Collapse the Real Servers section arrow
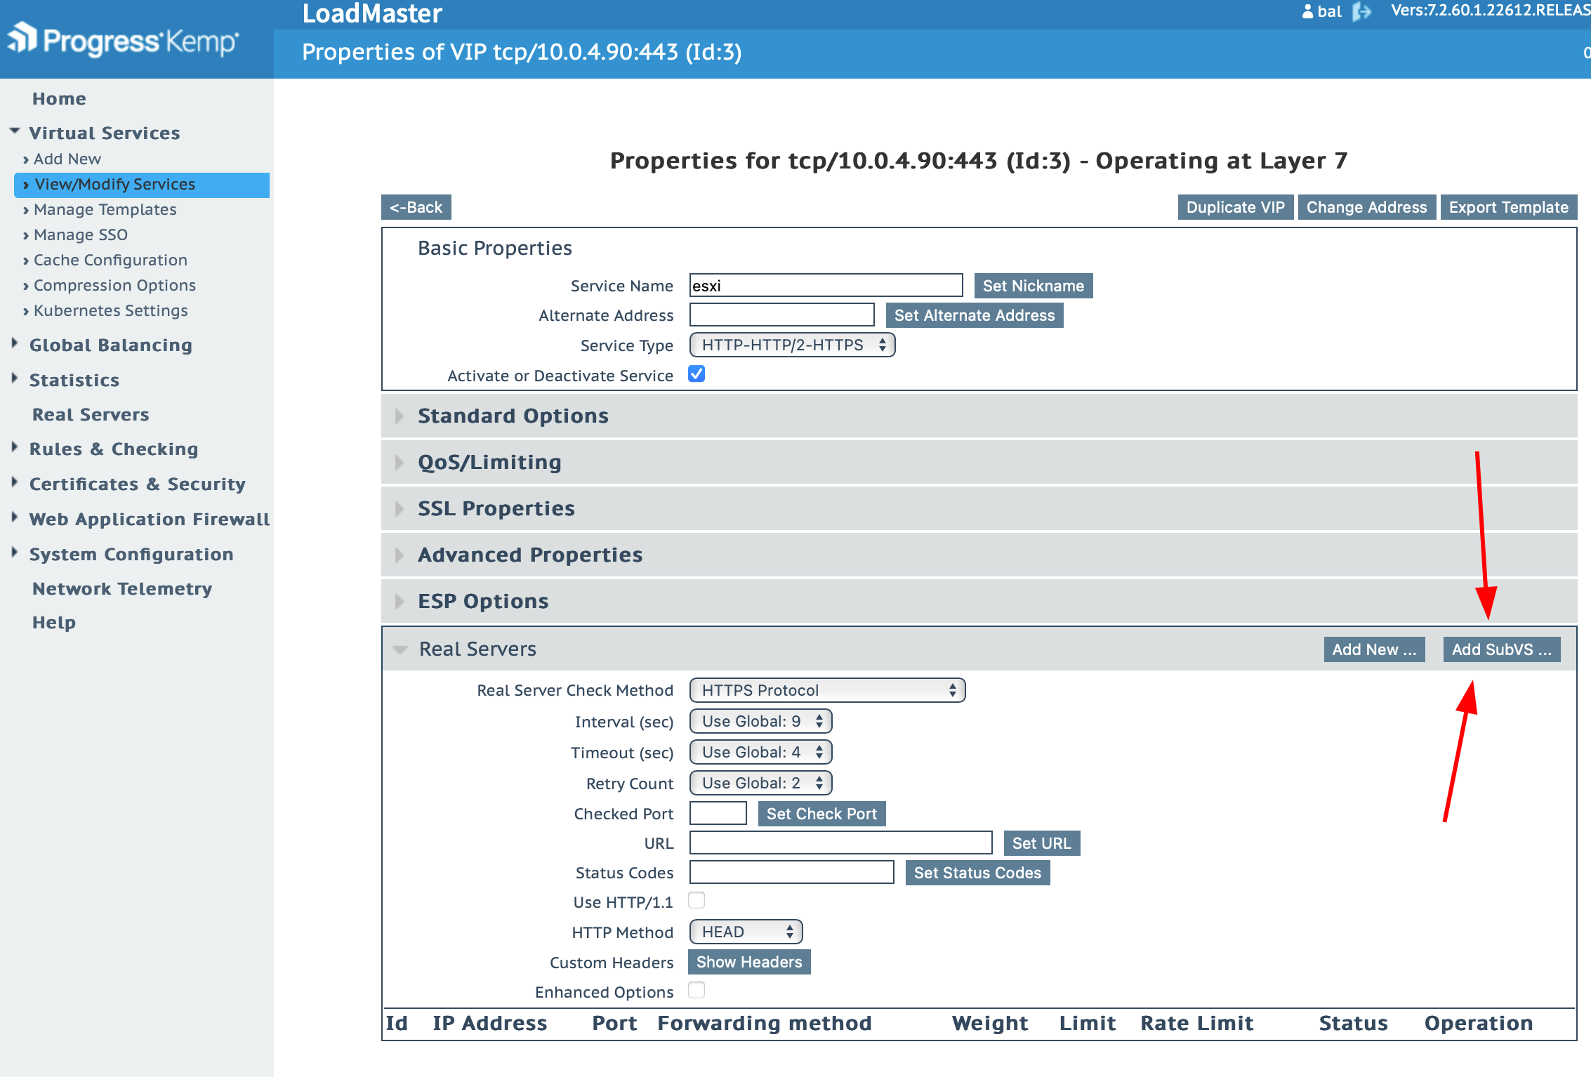The width and height of the screenshot is (1591, 1077). pyautogui.click(x=400, y=649)
